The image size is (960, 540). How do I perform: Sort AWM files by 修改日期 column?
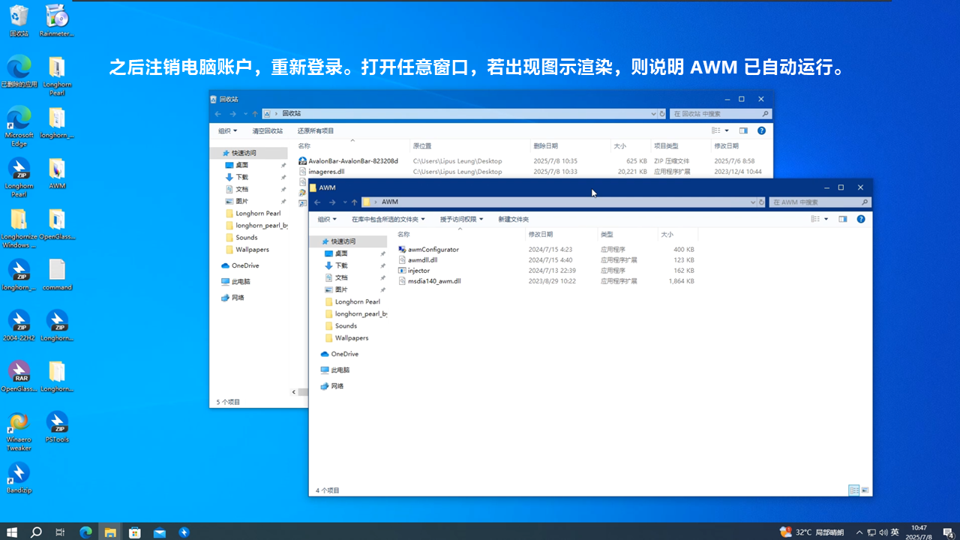pos(540,235)
